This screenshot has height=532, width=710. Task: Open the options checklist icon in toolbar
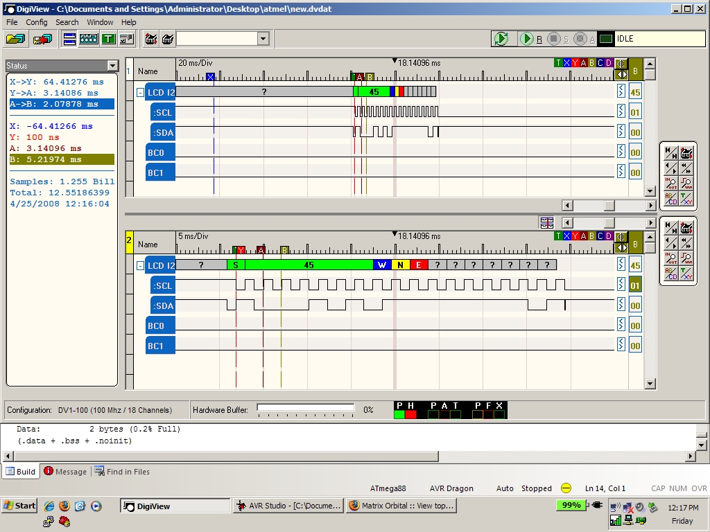point(127,39)
